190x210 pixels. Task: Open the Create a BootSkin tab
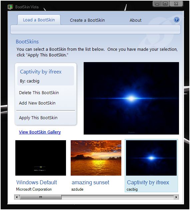[x=87, y=20]
